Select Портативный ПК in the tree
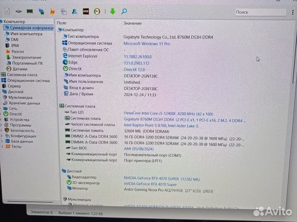This screenshot has width=297, height=222. (25, 63)
